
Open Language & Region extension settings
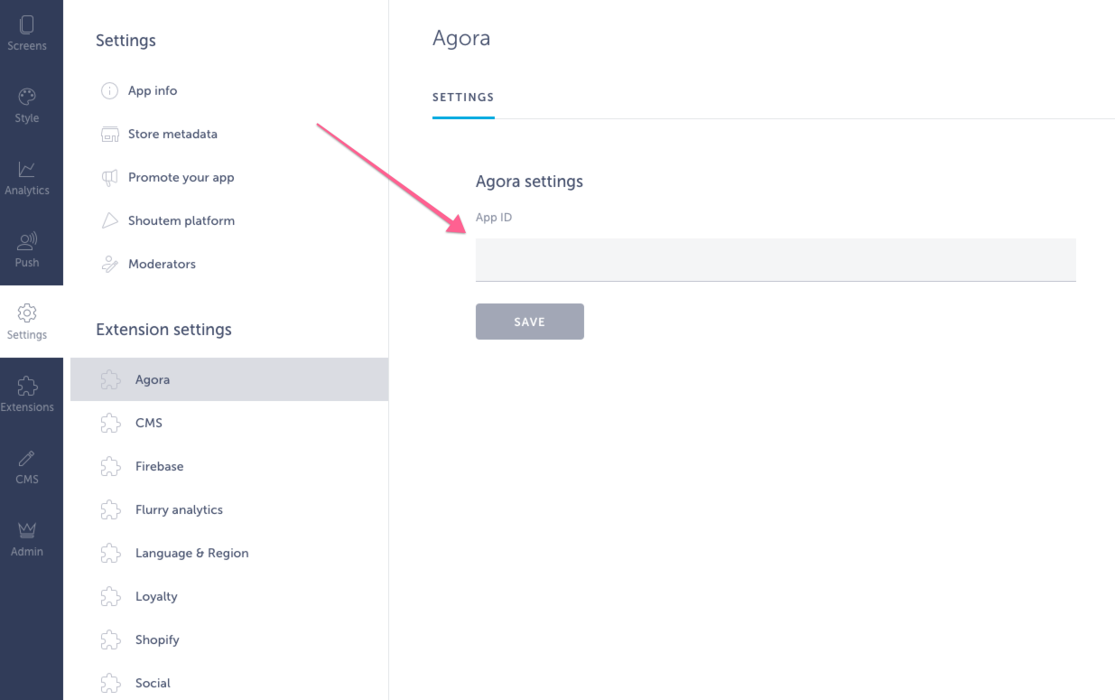click(x=191, y=553)
